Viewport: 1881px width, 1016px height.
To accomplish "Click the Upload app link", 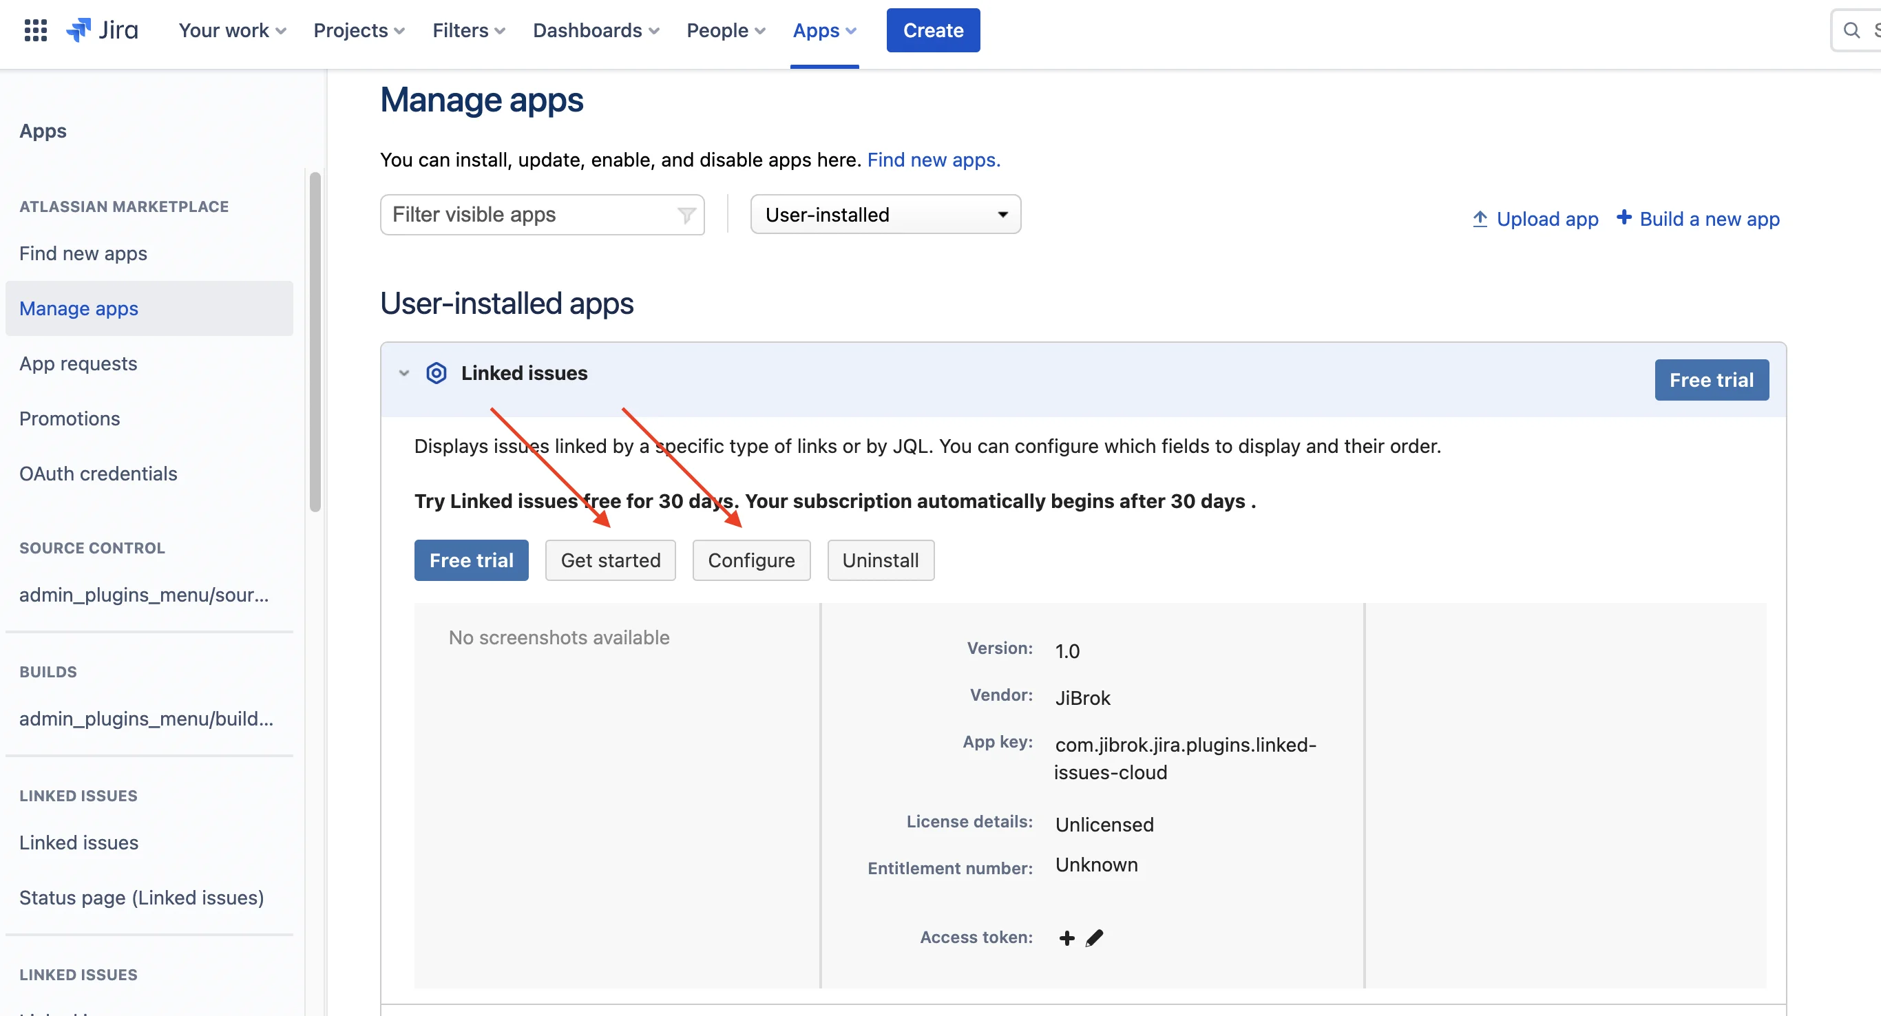I will click(1546, 218).
